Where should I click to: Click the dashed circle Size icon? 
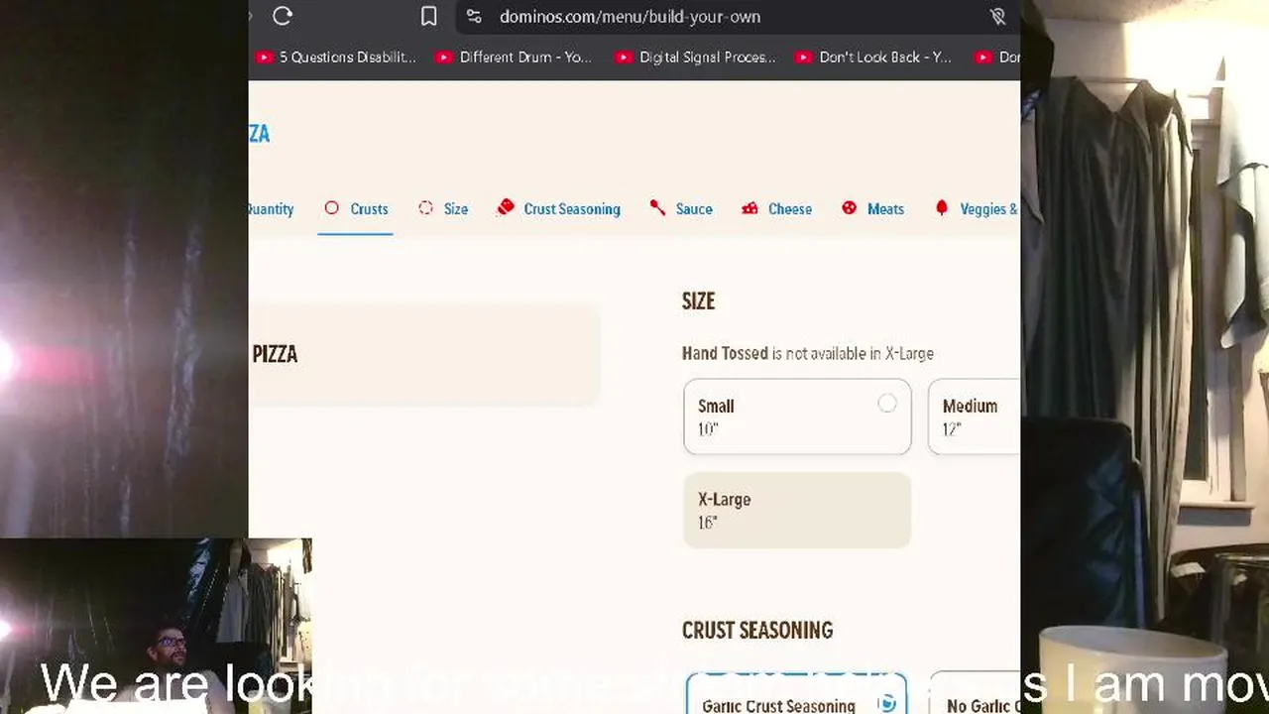tap(426, 208)
